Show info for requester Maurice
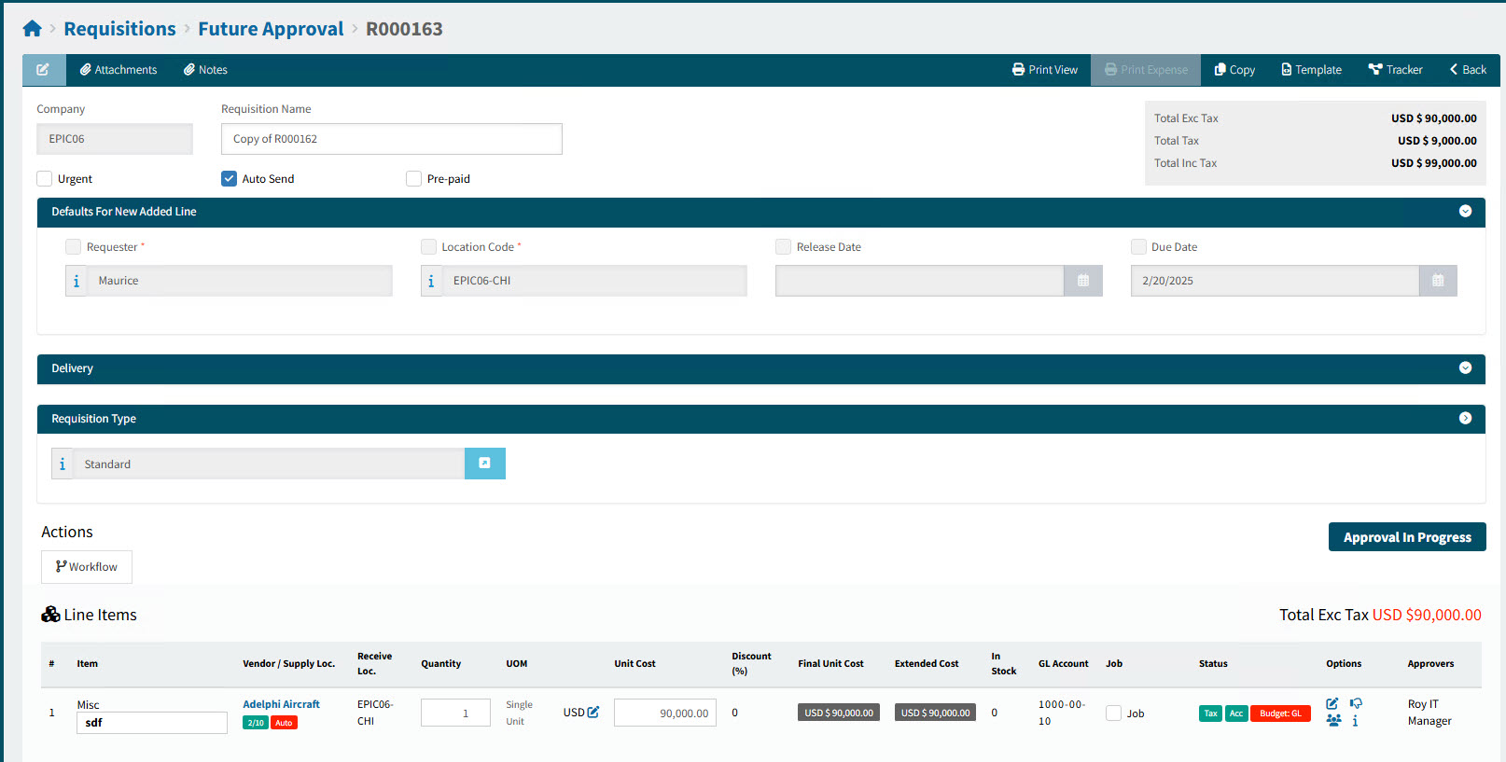The width and height of the screenshot is (1506, 762). pyautogui.click(x=77, y=281)
